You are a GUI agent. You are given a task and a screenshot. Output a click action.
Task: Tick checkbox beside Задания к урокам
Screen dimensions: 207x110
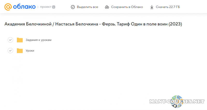[x=10, y=40]
